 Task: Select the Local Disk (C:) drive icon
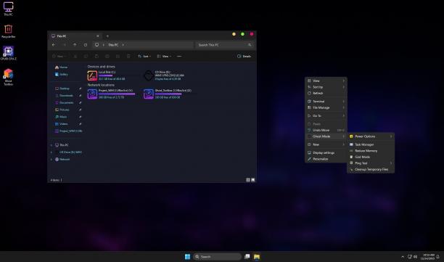click(92, 75)
